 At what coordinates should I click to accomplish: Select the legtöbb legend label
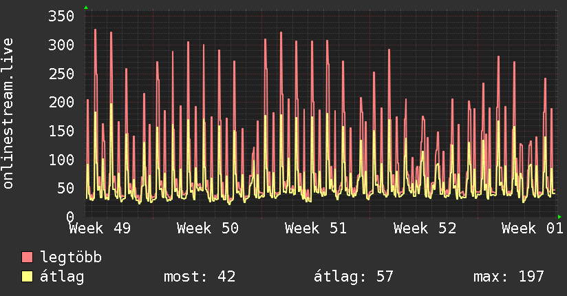(x=71, y=257)
